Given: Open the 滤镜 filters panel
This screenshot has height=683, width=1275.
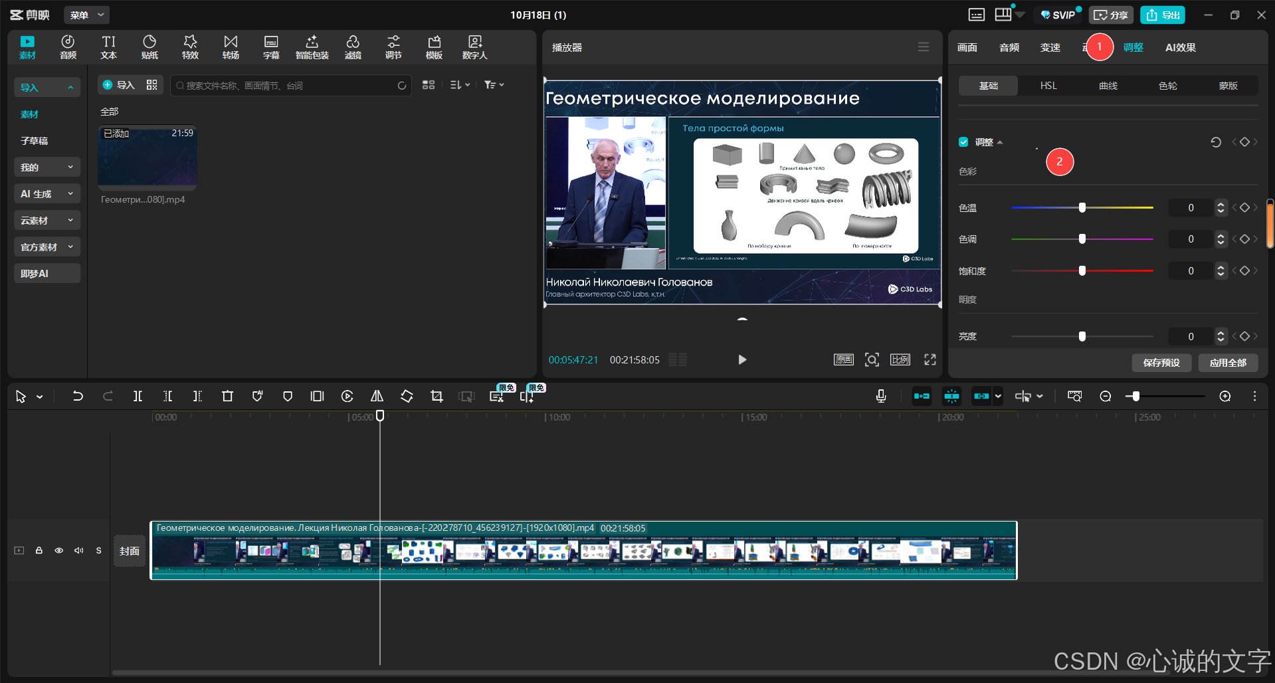Looking at the screenshot, I should pos(353,47).
